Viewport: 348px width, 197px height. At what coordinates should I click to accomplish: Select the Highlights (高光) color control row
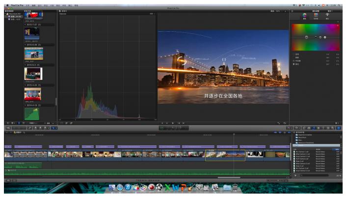click(x=298, y=64)
